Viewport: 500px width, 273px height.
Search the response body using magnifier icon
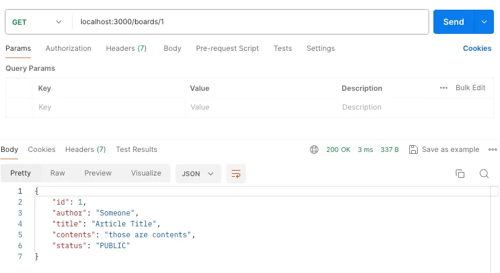(x=484, y=174)
